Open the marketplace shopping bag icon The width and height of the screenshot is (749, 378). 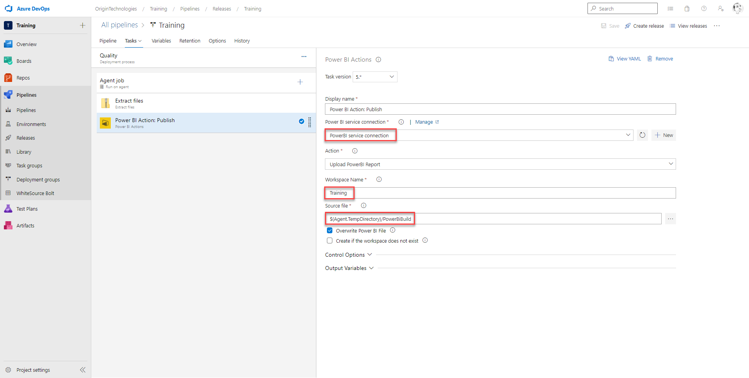[687, 9]
